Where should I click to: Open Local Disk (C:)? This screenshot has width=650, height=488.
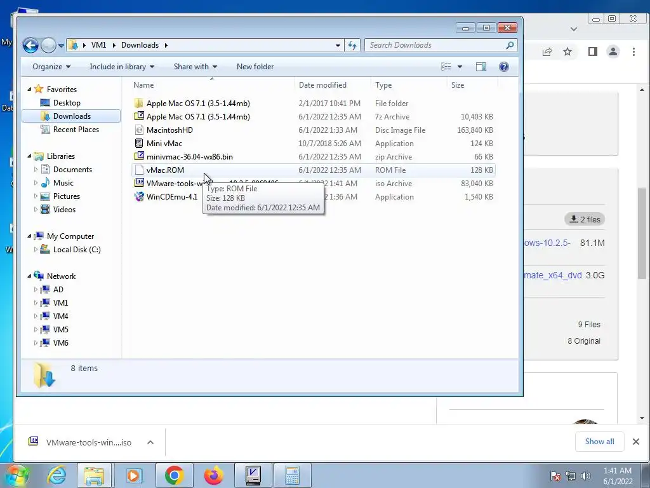77,249
